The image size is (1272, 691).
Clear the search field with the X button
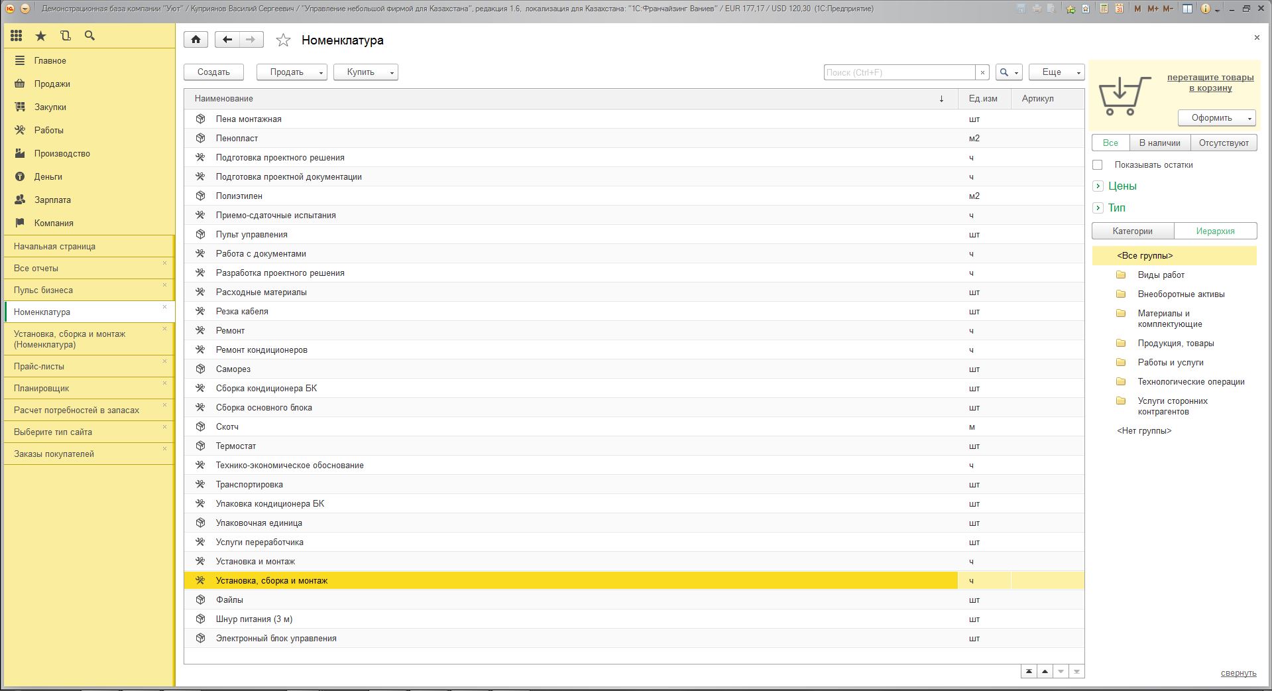point(982,72)
